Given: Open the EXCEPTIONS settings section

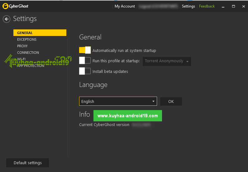Looking at the screenshot, I should click(x=27, y=39).
